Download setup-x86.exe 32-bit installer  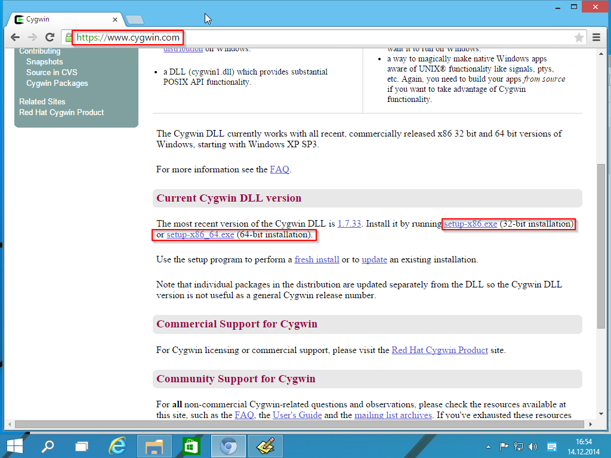(470, 224)
